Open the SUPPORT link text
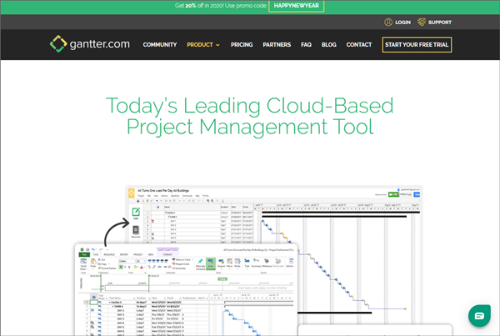500x336 pixels. [x=440, y=23]
